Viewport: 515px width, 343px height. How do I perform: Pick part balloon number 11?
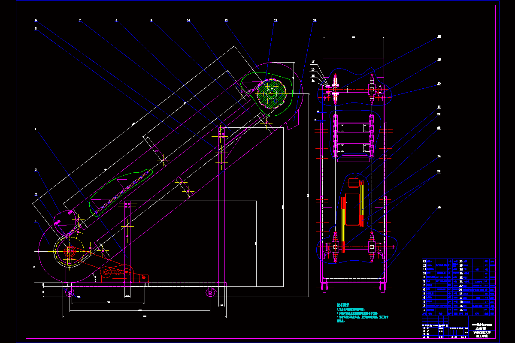pos(226,20)
